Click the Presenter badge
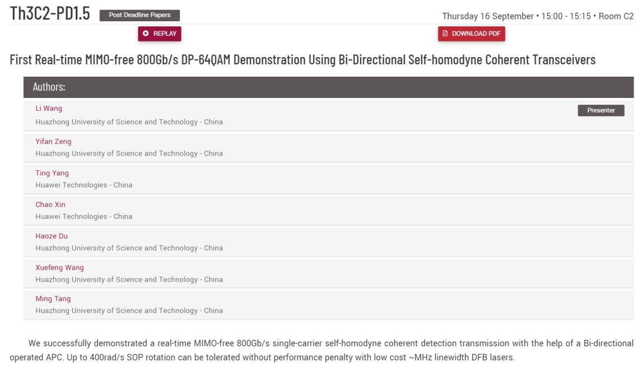This screenshot has width=642, height=365. pos(601,110)
